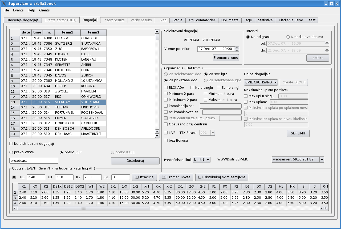Click the Promeni vreme button
This screenshot has width=341, height=229.
point(226,58)
